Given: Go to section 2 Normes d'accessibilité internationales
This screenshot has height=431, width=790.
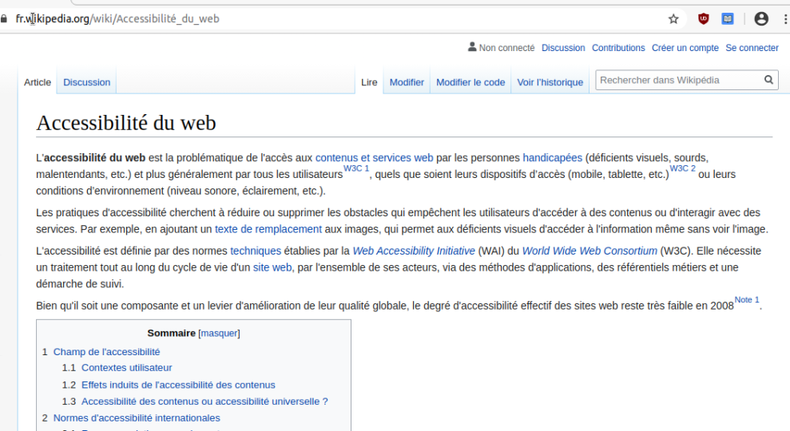Looking at the screenshot, I should [137, 418].
